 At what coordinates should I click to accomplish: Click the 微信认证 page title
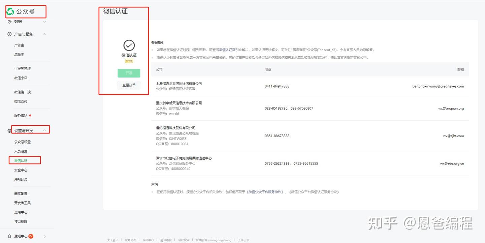pos(116,11)
